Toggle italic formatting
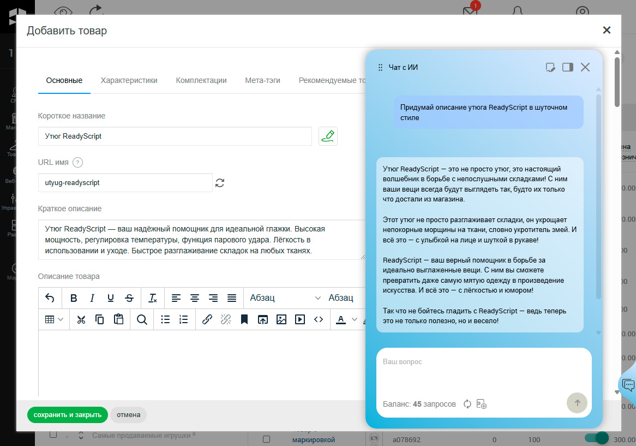 point(92,298)
